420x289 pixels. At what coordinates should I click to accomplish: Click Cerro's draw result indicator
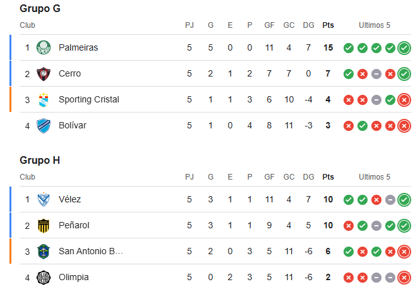[x=376, y=74]
